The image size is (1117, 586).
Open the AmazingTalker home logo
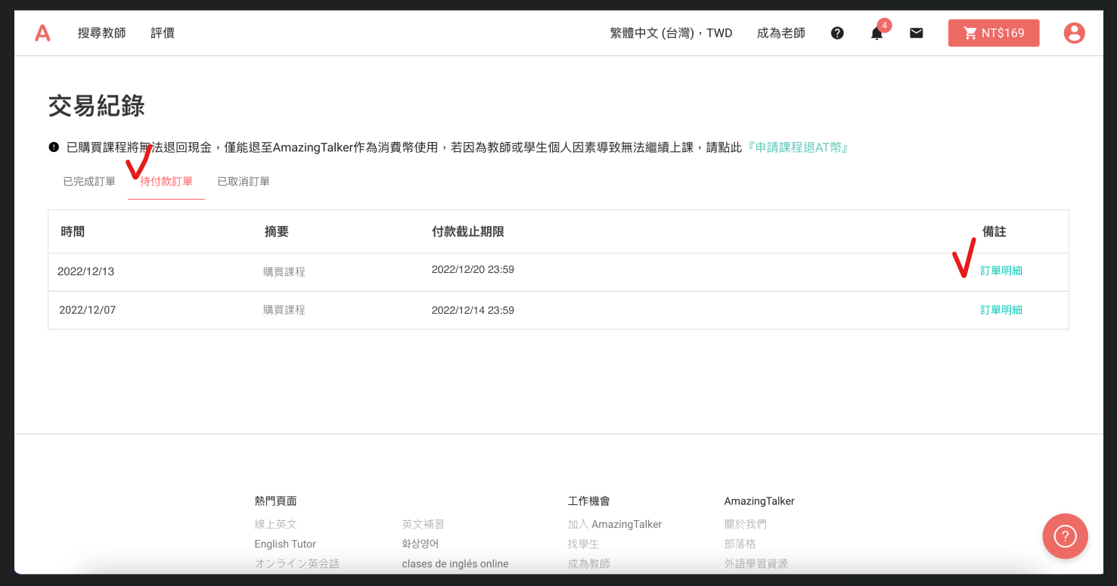click(42, 33)
